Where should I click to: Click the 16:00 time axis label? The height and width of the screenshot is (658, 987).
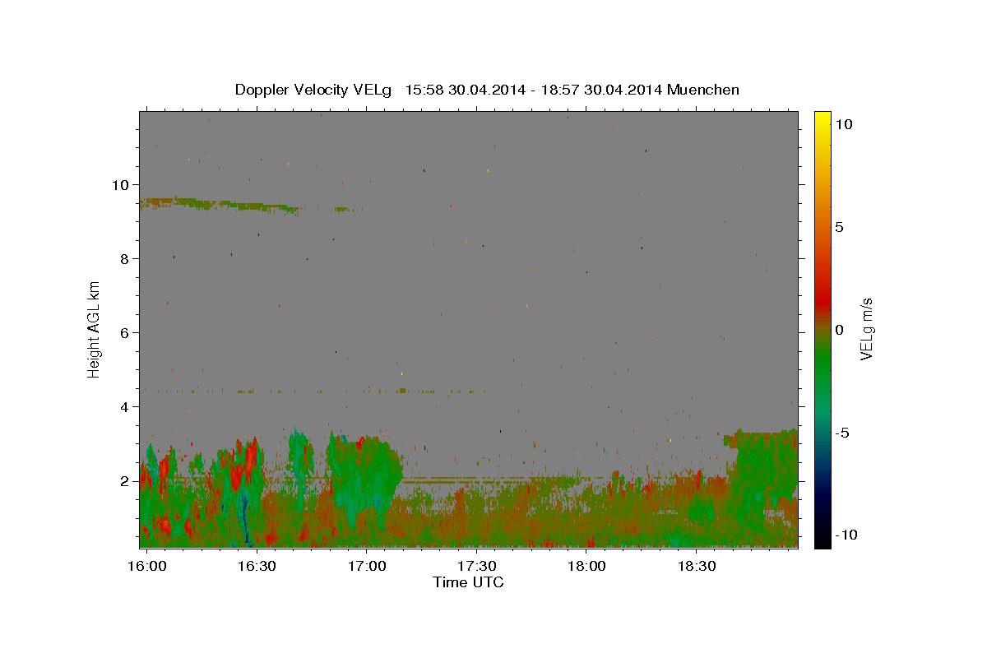[149, 567]
